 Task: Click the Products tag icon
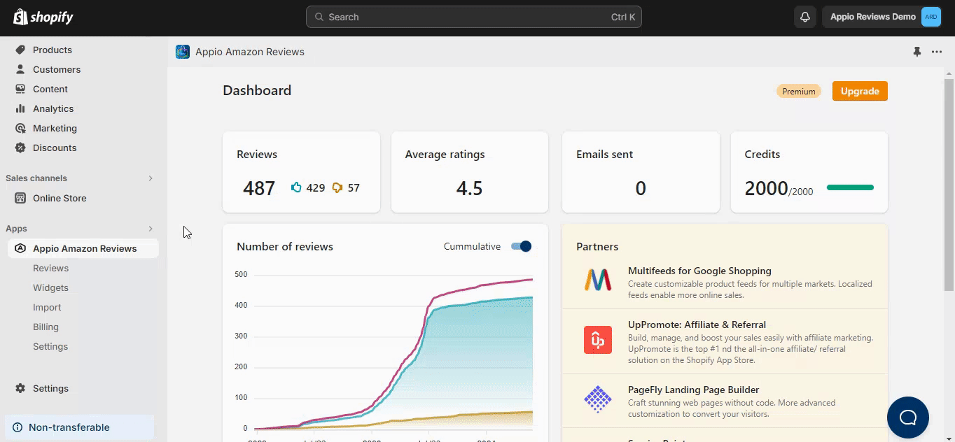point(20,50)
